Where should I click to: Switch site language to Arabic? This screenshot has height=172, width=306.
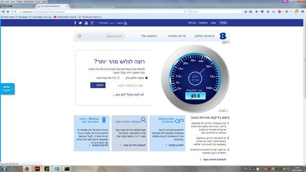click(x=112, y=23)
